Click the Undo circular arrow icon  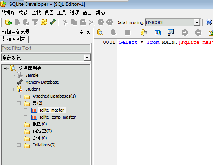coord(101,22)
